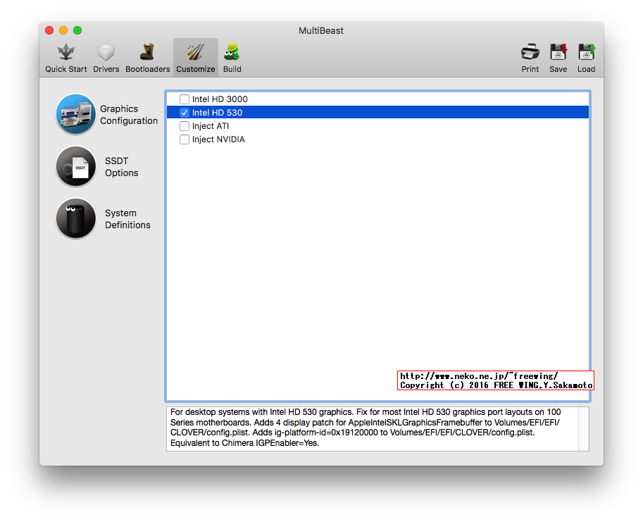Select the System Definitions Mac Pro icon
This screenshot has width=643, height=522.
76,218
